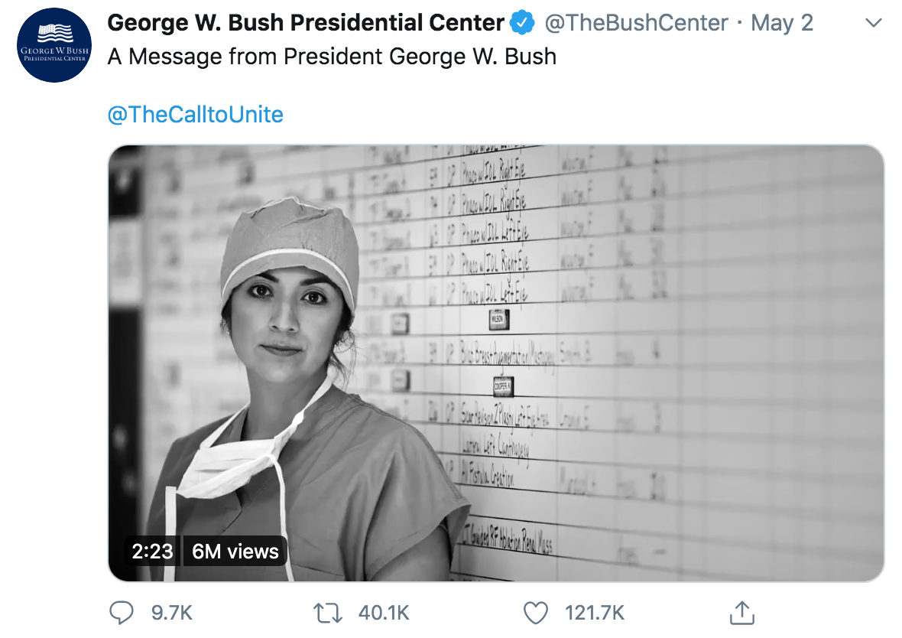The width and height of the screenshot is (902, 638).
Task: Play the video thumbnail of nurse
Action: coord(496,363)
